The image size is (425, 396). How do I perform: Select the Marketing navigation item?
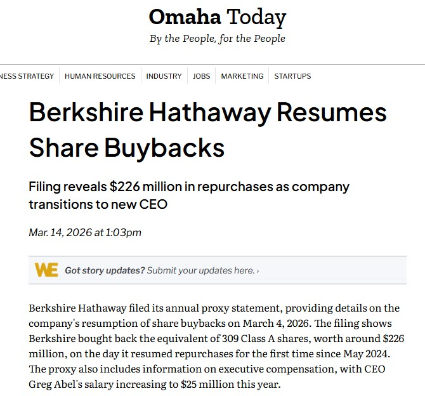pyautogui.click(x=242, y=76)
